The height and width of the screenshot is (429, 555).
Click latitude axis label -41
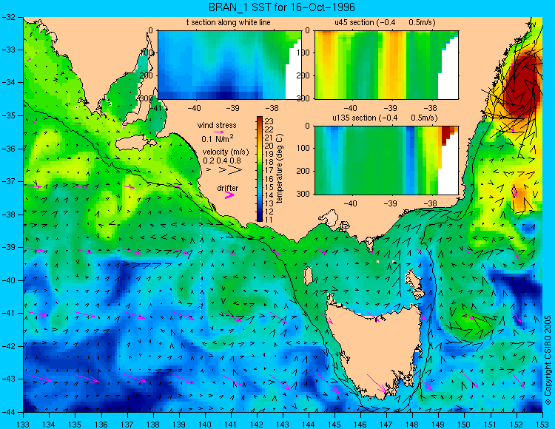coord(8,313)
